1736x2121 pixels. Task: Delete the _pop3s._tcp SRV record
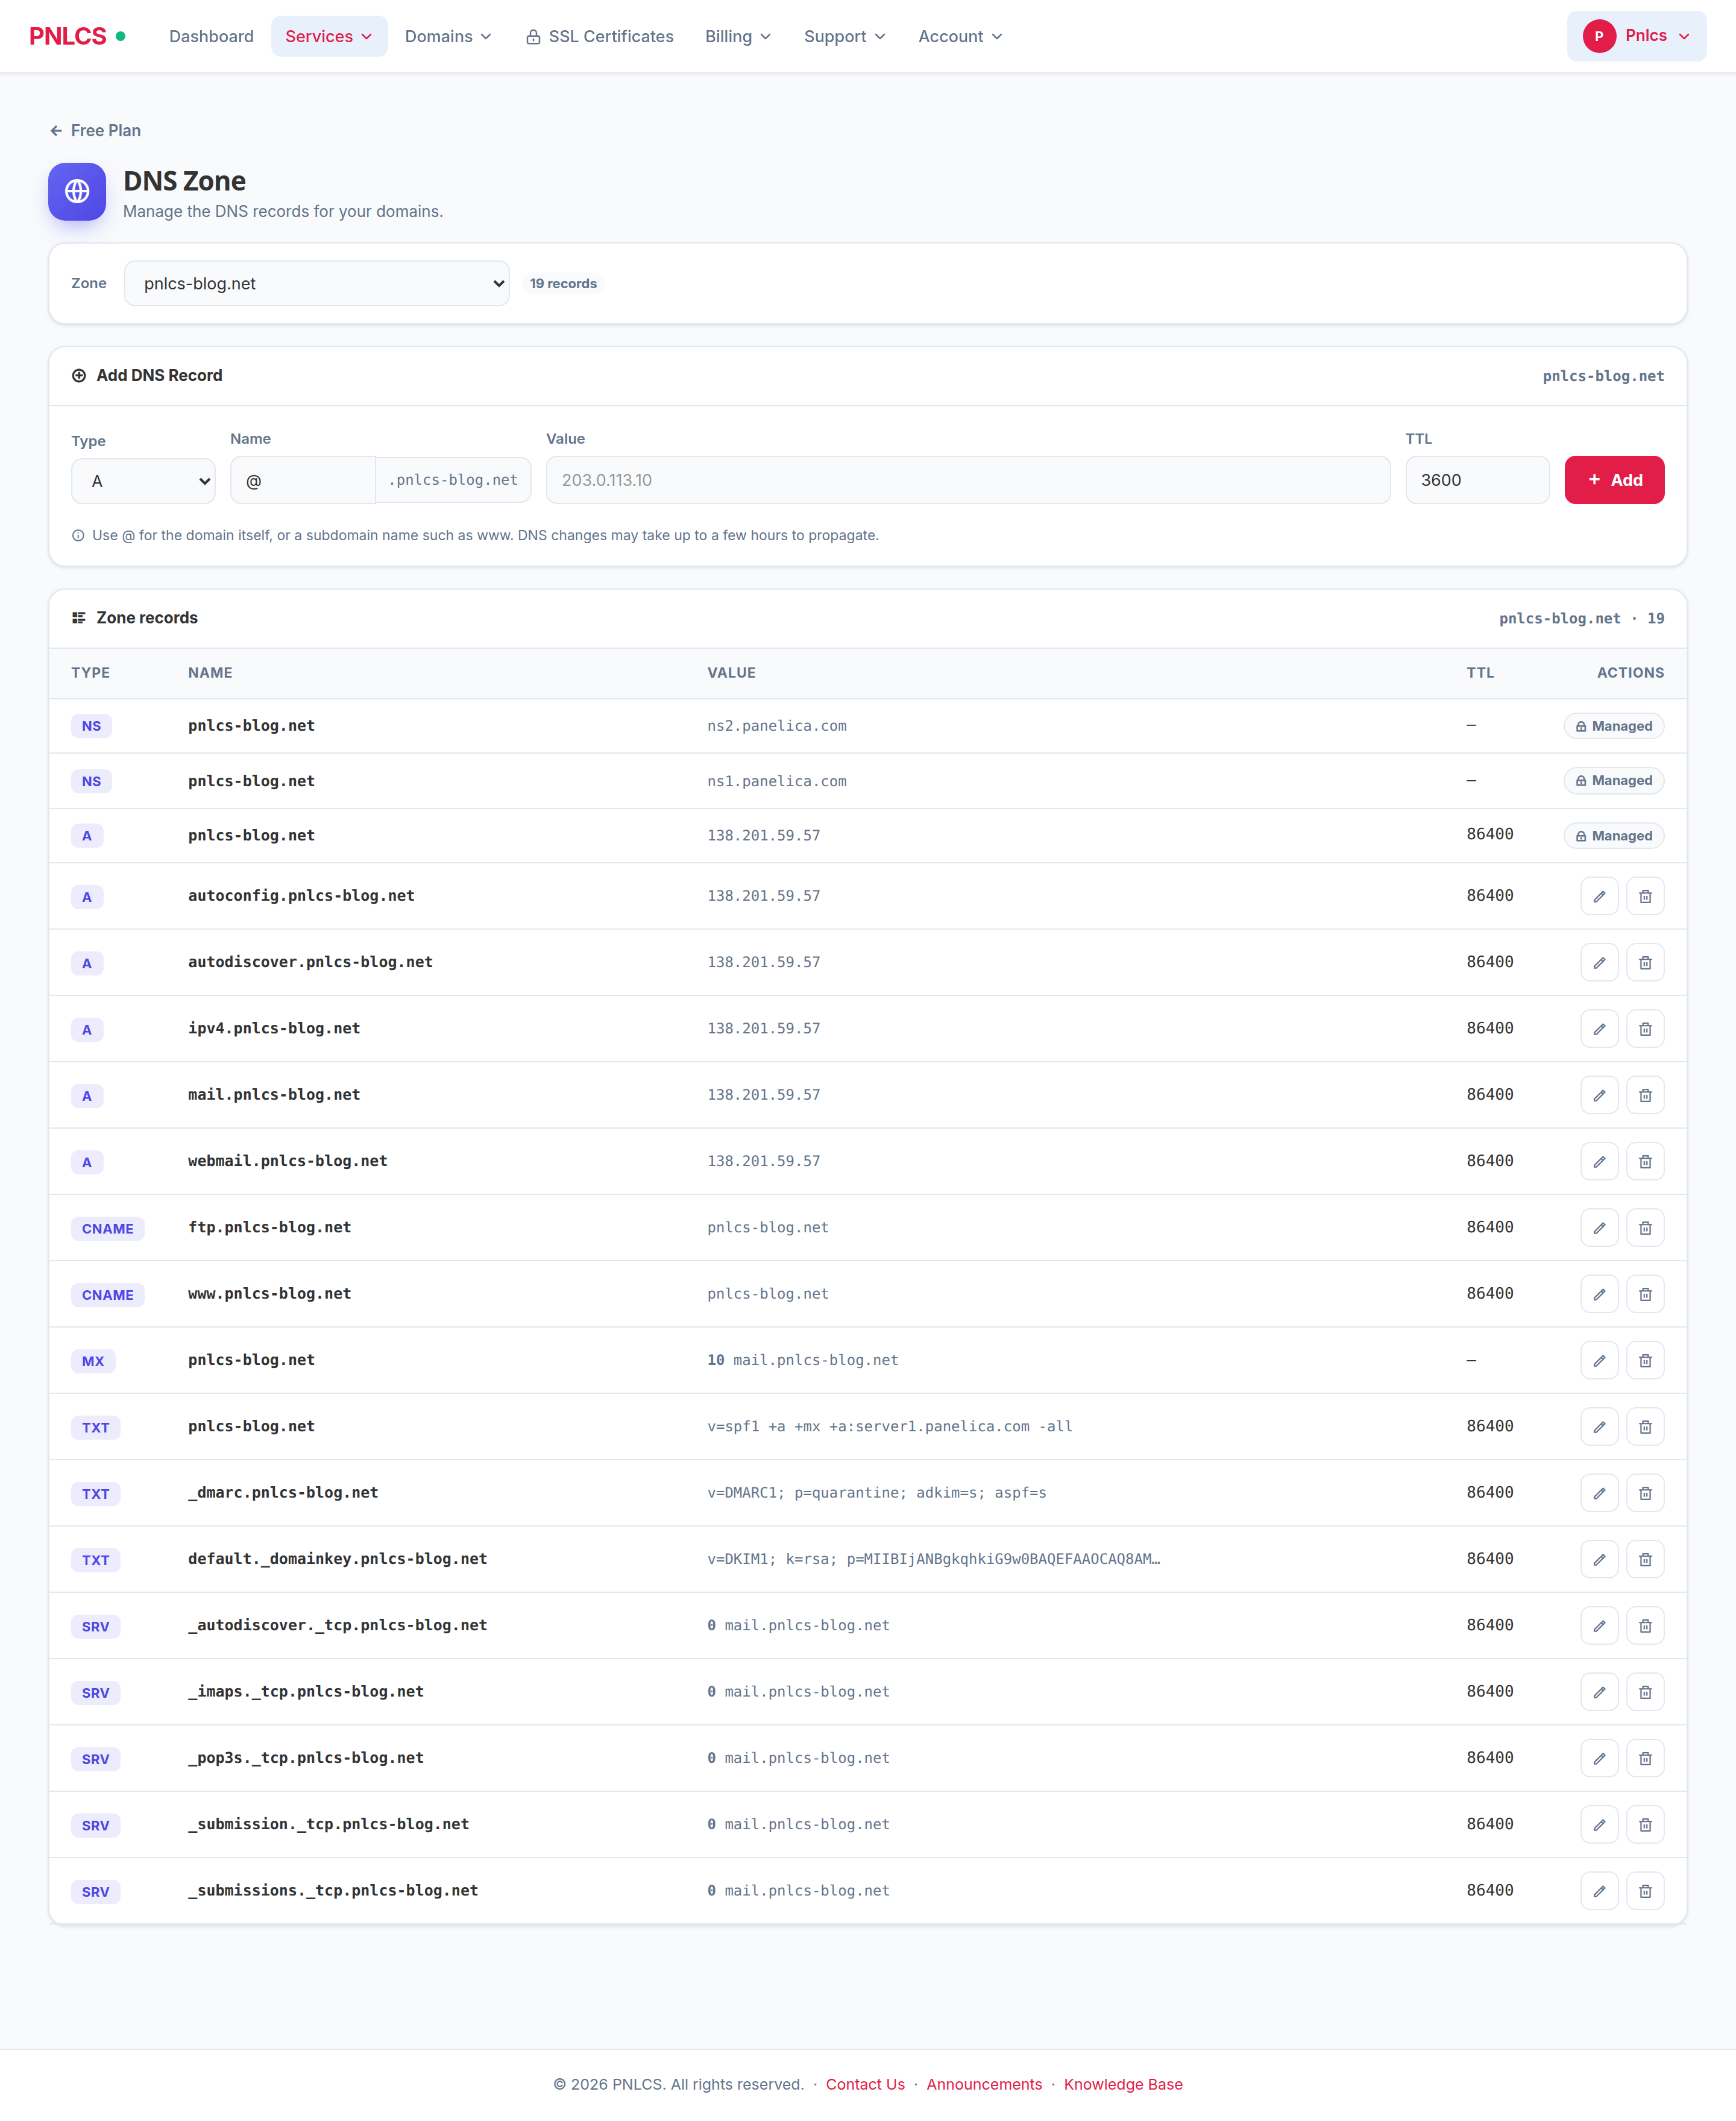coord(1645,1758)
